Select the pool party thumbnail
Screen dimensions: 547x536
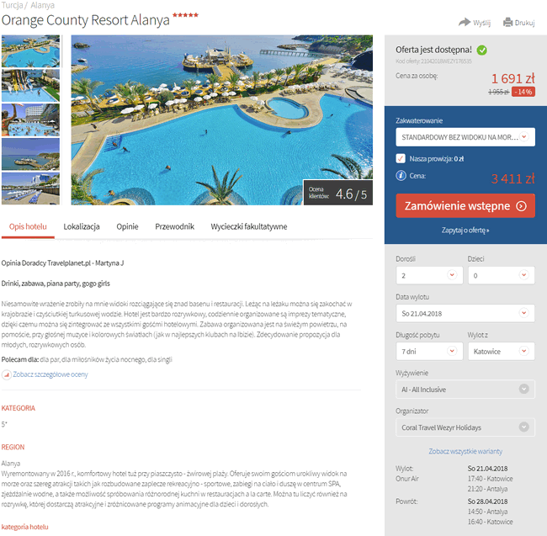point(30,120)
